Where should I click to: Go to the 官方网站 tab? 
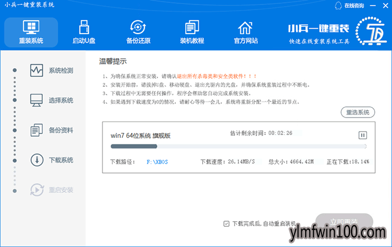[x=245, y=32]
